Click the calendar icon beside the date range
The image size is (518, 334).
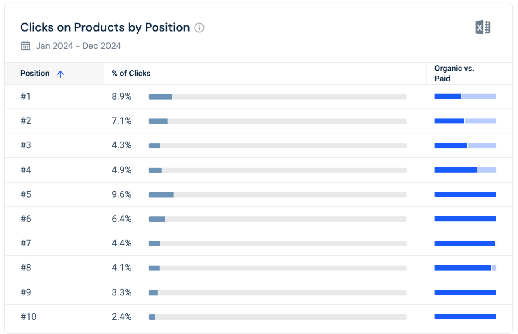[25, 46]
